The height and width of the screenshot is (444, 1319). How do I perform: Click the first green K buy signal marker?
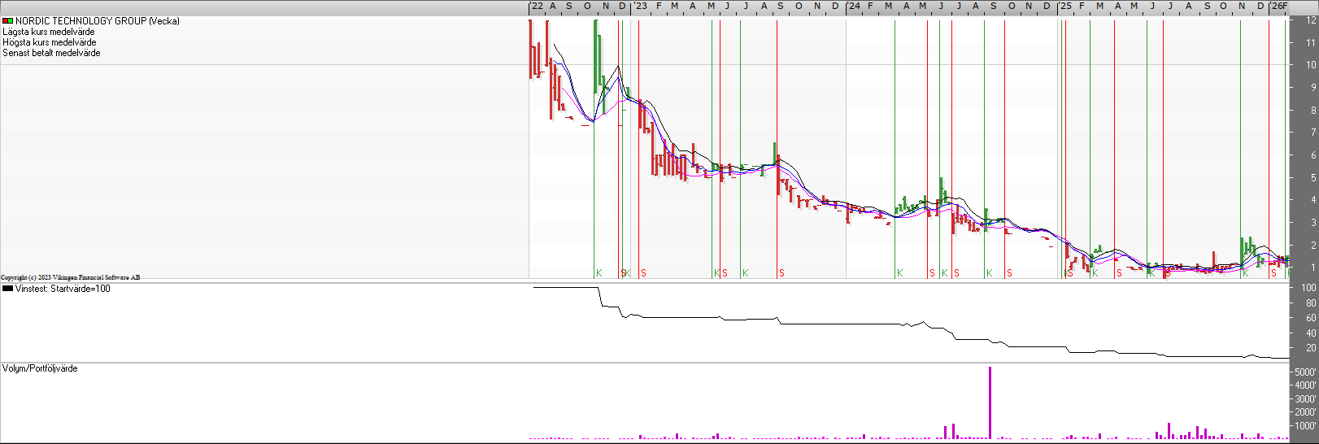[x=599, y=273]
